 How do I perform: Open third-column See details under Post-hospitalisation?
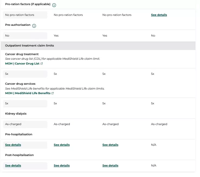[x=110, y=165]
